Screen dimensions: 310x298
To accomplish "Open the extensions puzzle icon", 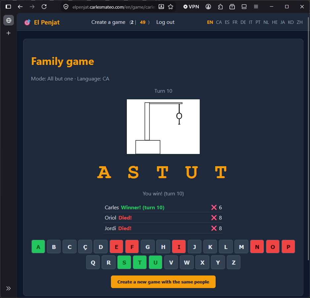I will (x=220, y=7).
